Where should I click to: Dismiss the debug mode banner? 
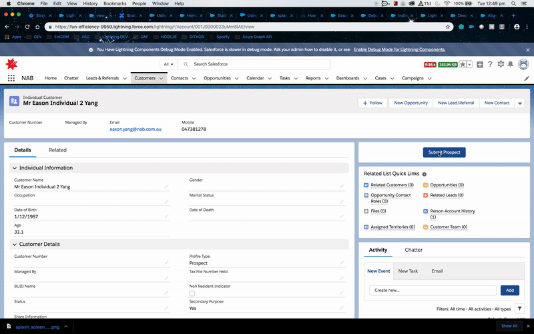[528, 49]
